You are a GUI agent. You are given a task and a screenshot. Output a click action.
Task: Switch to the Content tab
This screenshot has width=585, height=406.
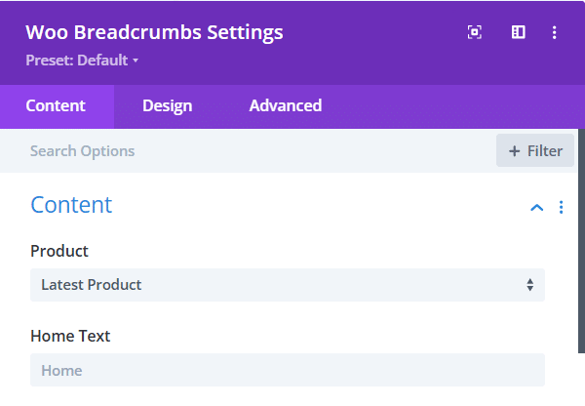[56, 105]
